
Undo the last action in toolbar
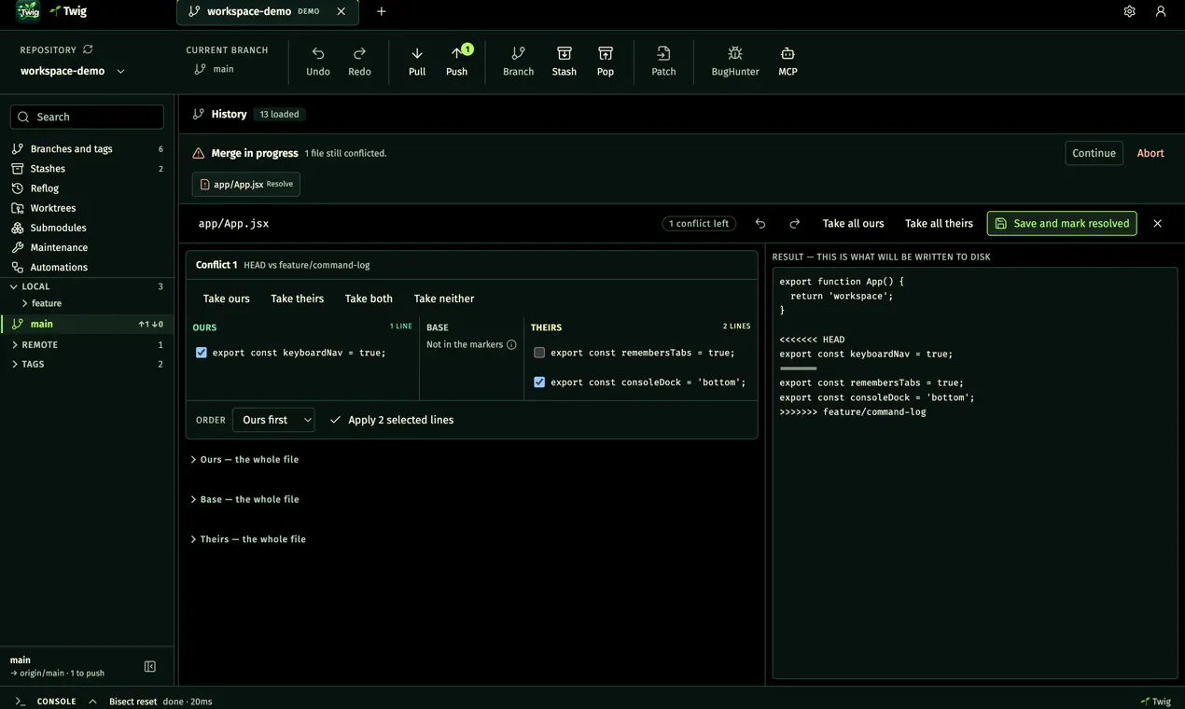pos(318,62)
